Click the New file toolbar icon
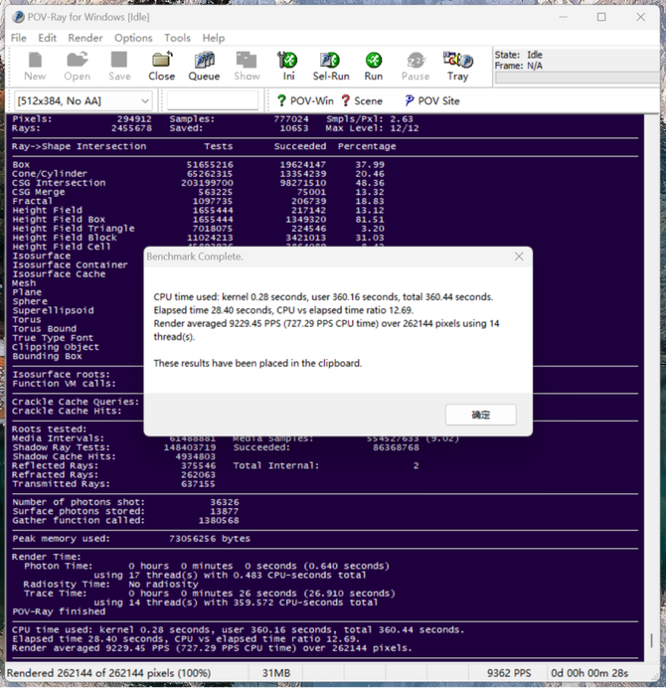Screen dimensions: 666x688 click(x=35, y=67)
